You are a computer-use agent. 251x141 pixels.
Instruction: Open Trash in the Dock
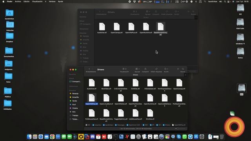(x=222, y=137)
